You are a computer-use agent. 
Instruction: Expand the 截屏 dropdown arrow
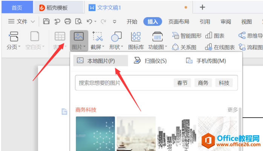(103, 47)
